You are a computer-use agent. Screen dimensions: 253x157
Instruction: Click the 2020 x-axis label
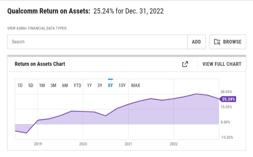tap(83, 144)
